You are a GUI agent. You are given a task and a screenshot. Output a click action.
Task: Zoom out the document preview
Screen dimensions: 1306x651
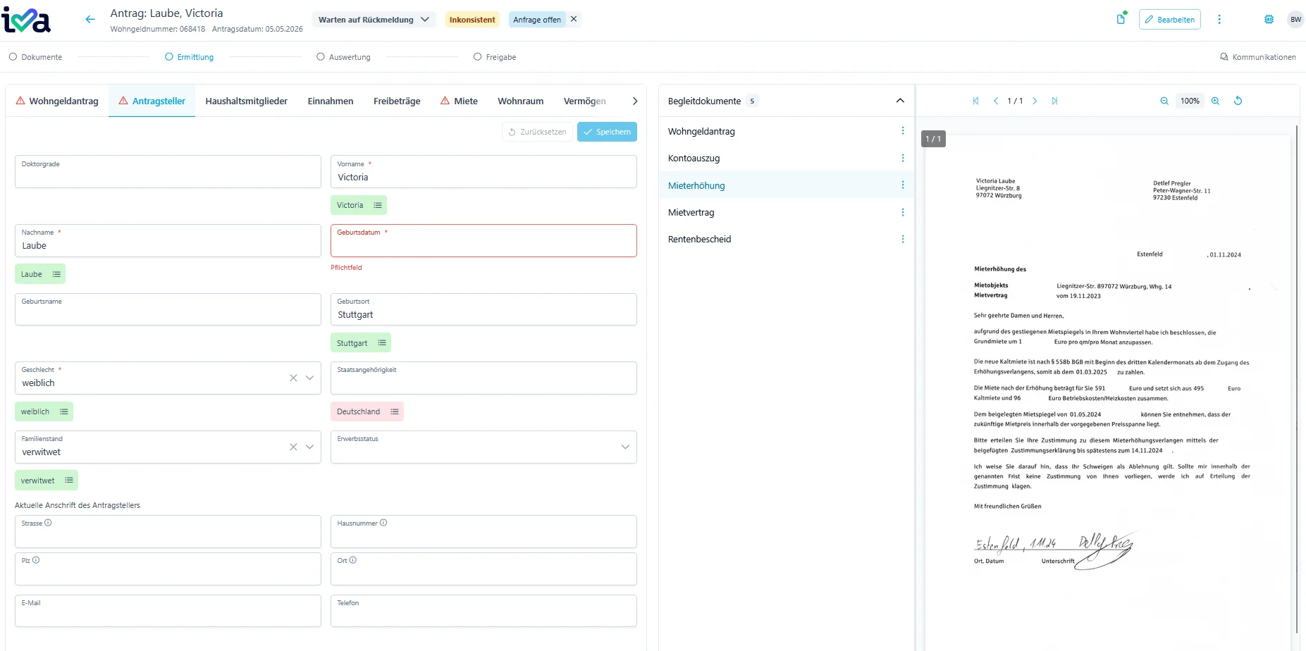coord(1164,101)
